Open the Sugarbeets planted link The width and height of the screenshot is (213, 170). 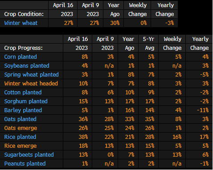pos(29,155)
